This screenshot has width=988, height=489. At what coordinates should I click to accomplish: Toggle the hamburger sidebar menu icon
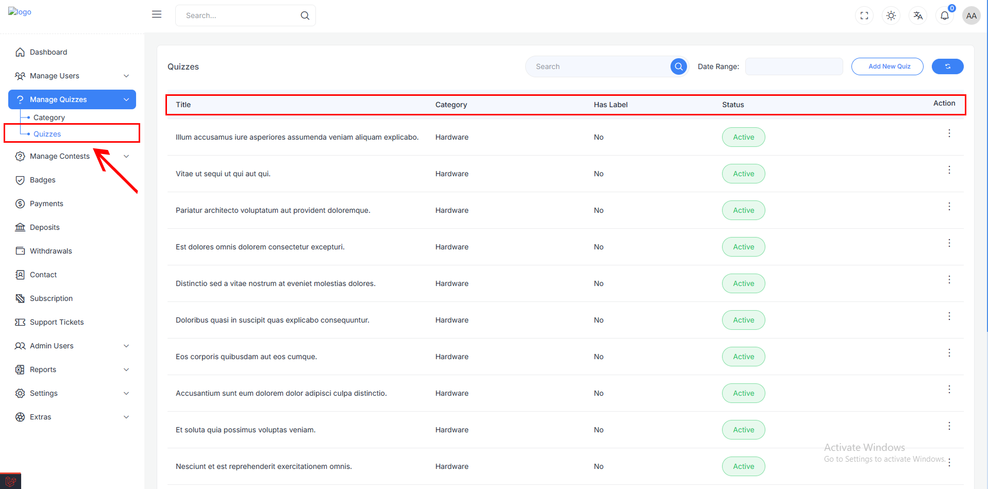157,14
